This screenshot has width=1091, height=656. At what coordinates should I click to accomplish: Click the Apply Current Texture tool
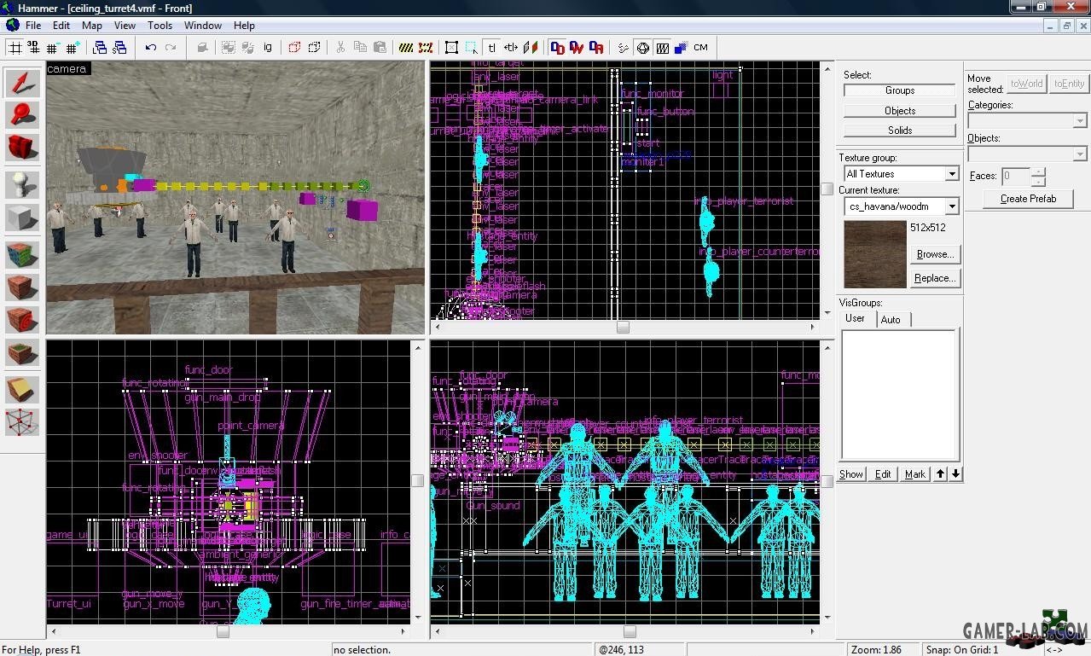(23, 287)
